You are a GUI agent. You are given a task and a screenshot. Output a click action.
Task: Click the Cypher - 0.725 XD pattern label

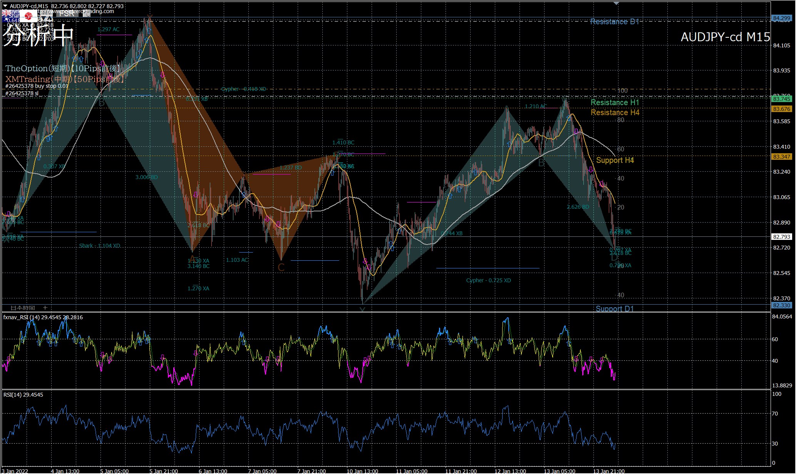tap(488, 280)
